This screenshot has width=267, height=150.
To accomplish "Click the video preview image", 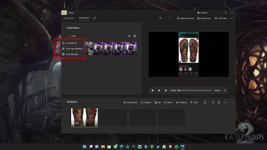I will point(189,54).
